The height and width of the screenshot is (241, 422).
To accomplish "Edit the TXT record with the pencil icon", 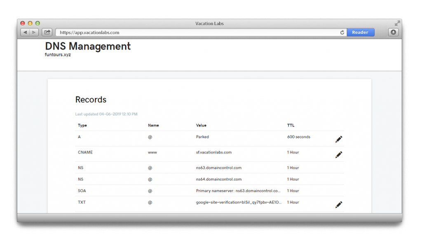I will [339, 204].
